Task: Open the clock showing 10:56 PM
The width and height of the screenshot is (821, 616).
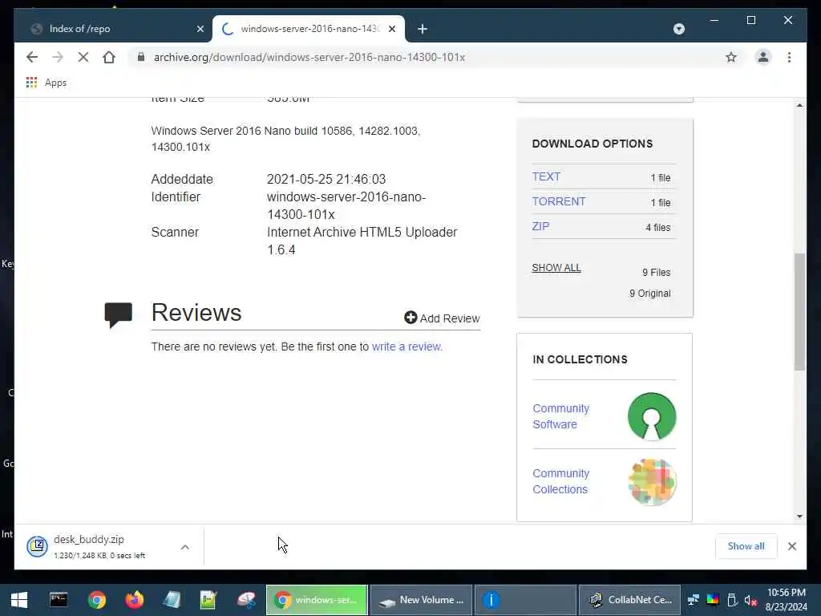Action: 787,600
